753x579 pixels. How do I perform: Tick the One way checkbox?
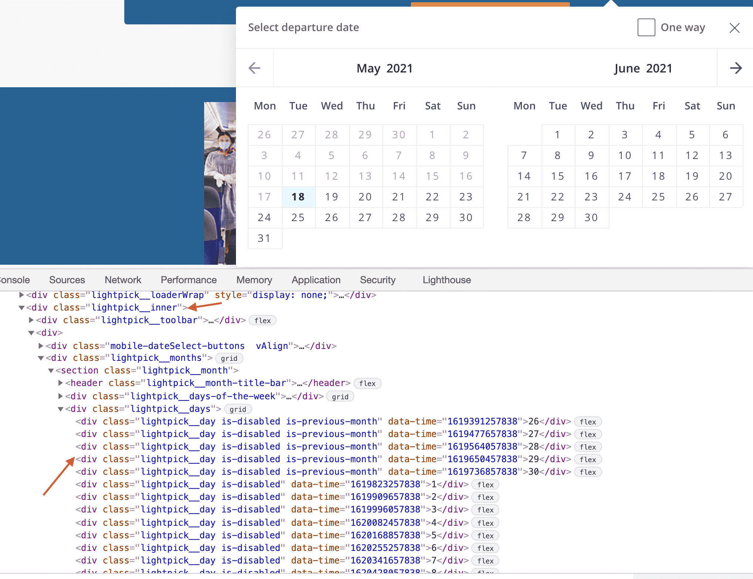point(646,27)
